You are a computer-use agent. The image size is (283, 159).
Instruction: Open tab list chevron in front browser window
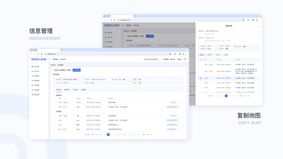(187, 50)
